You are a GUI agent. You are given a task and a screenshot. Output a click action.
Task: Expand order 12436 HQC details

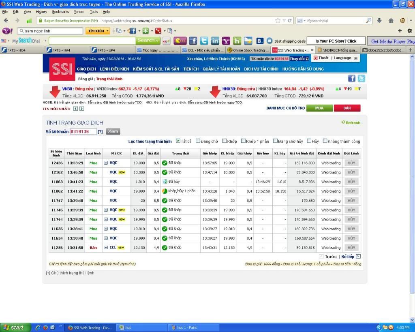(106, 163)
